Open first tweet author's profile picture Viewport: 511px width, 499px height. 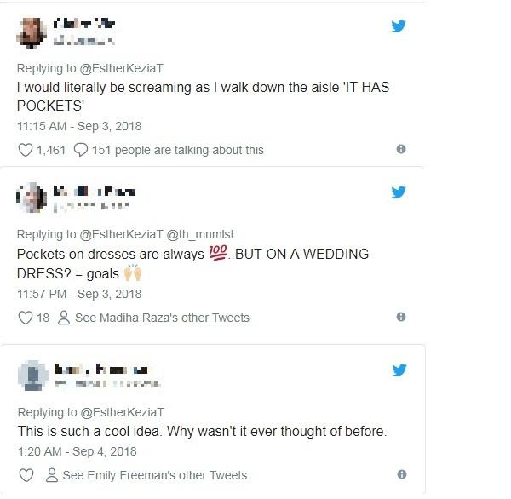coord(32,30)
